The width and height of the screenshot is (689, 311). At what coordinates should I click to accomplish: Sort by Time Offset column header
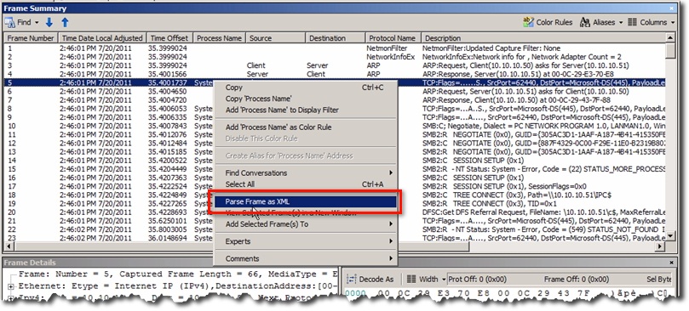(169, 38)
